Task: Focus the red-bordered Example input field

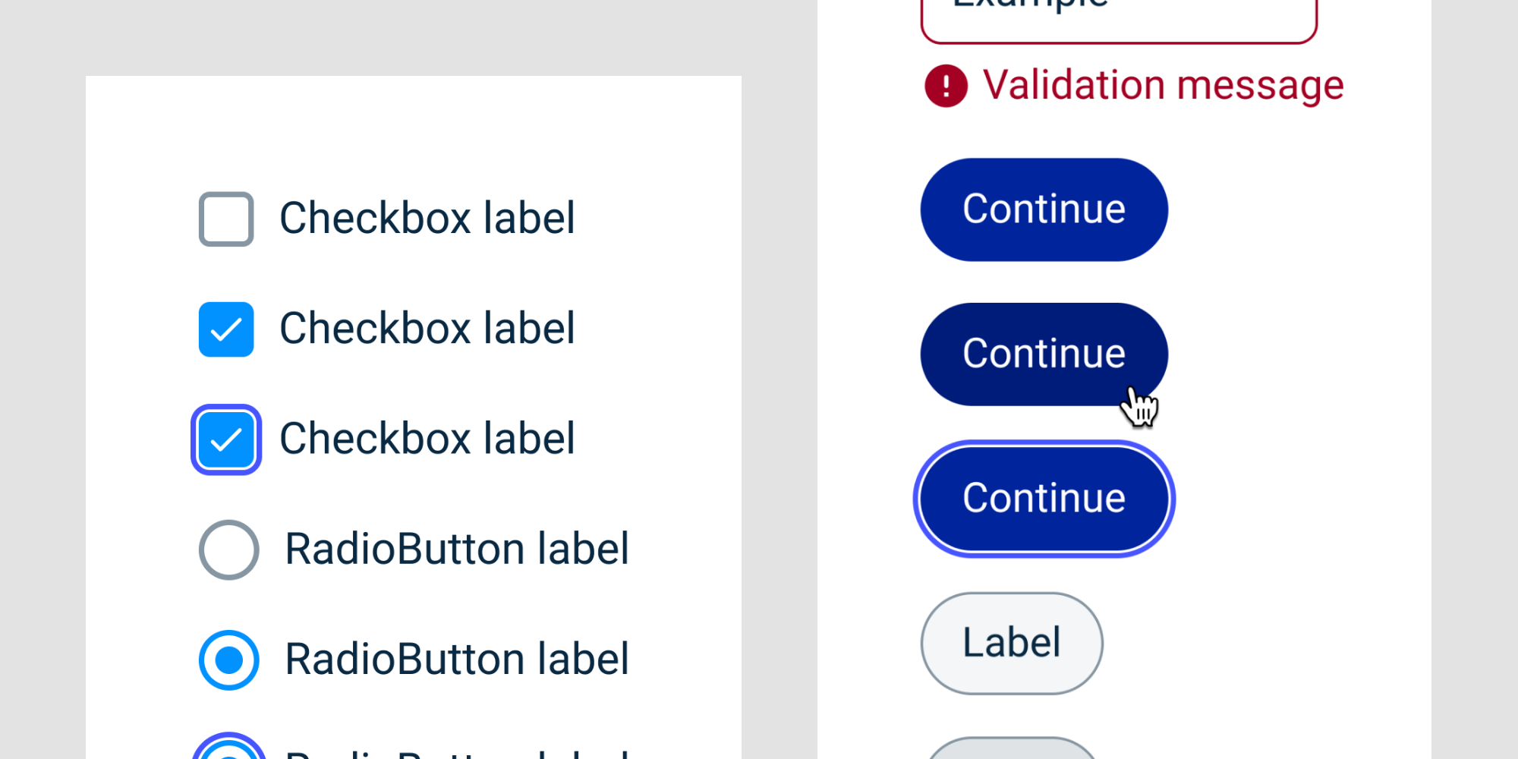Action: coord(1118,19)
